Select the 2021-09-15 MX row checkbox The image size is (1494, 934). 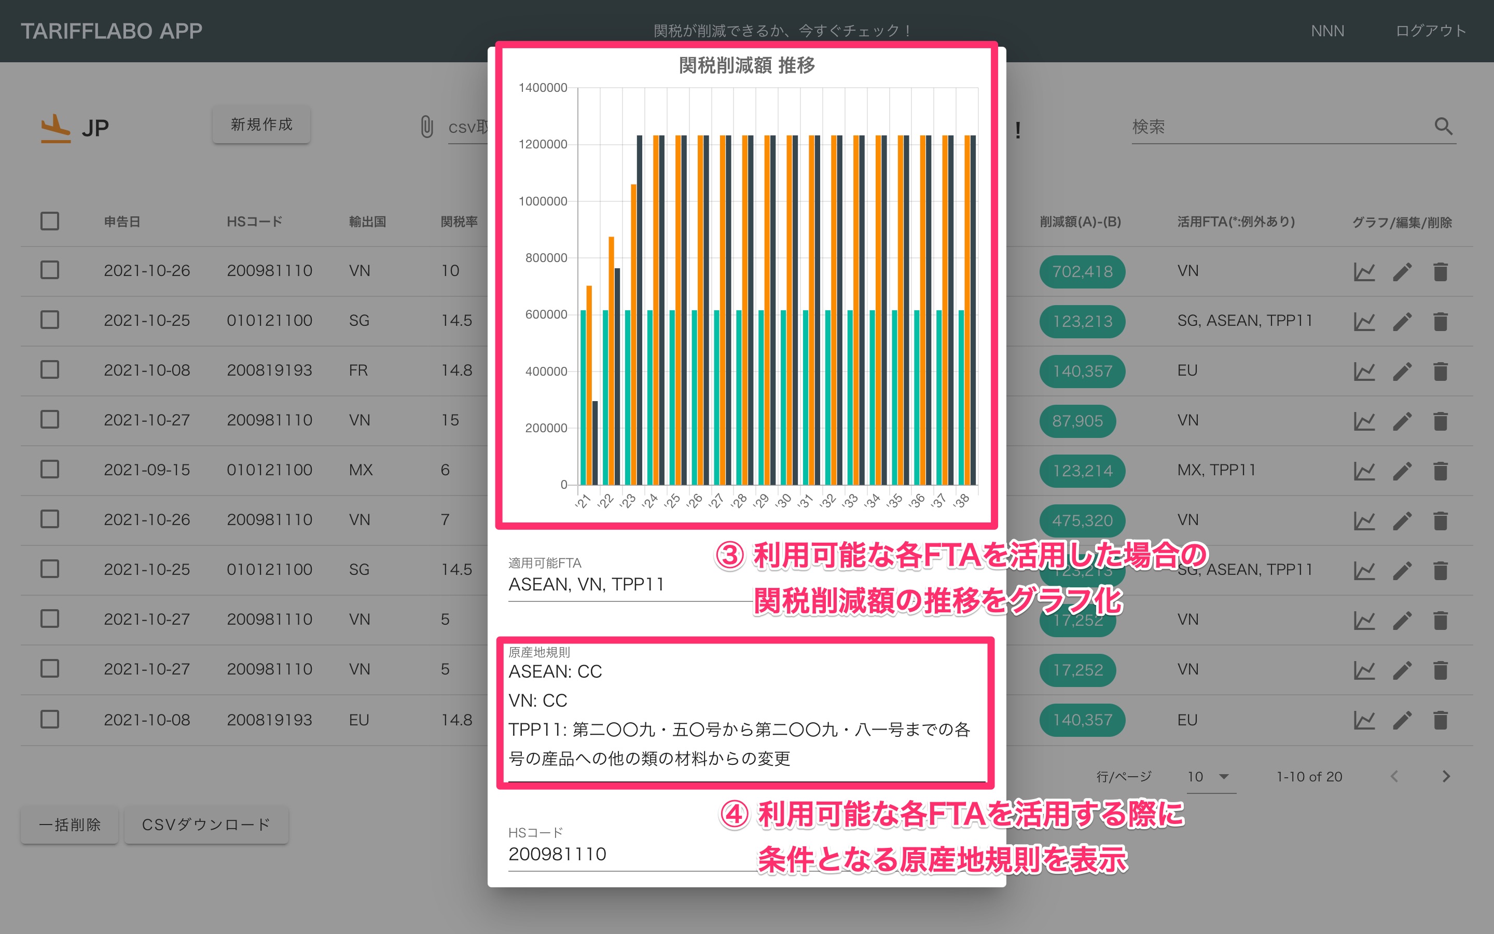pyautogui.click(x=50, y=470)
